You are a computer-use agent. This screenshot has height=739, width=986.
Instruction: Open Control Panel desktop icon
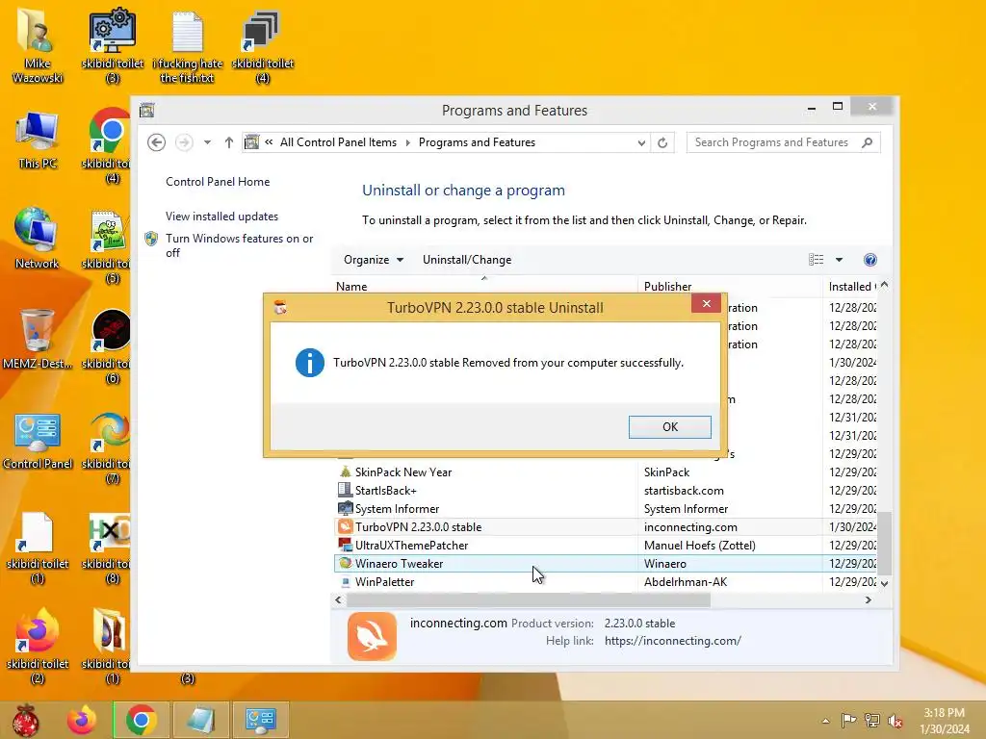coord(38,441)
